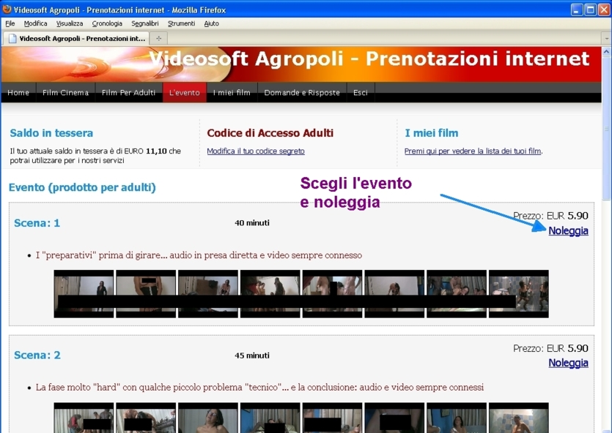Click the Firefox logo in the title bar

(x=7, y=9)
